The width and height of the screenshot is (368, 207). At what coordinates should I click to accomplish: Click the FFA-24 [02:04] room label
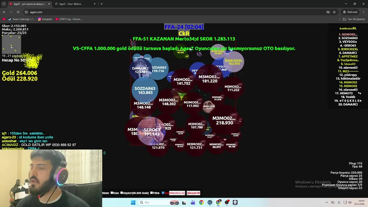tap(184, 27)
